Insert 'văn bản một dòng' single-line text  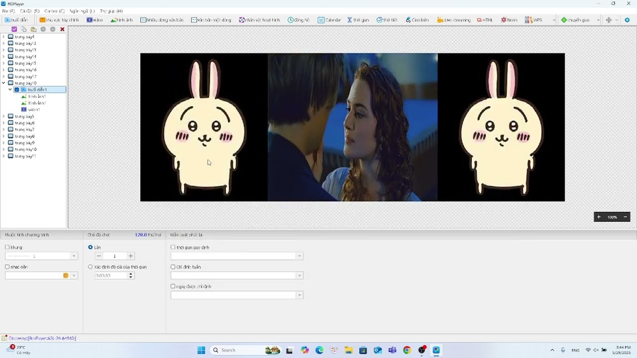pyautogui.click(x=211, y=20)
